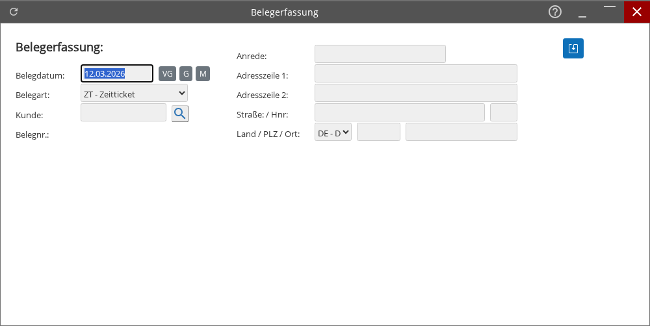Click the house number (Hnr) field
The height and width of the screenshot is (326, 650).
503,112
